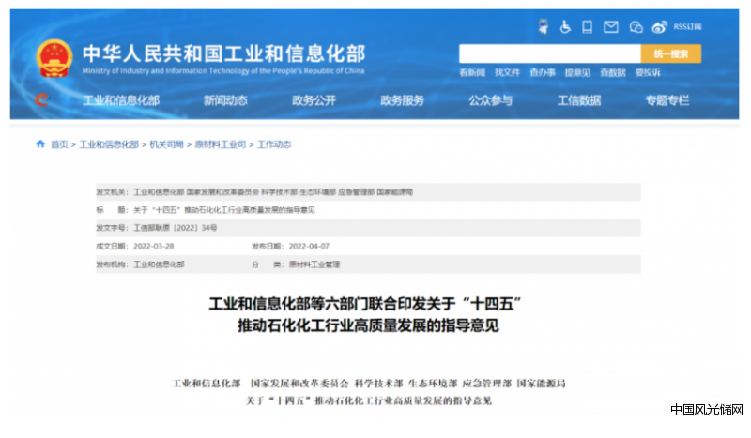
Task: Click 工作动态 breadcrumb link
Action: [x=274, y=144]
